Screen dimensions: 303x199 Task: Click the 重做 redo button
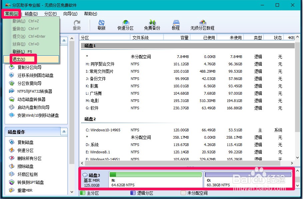pos(77,24)
